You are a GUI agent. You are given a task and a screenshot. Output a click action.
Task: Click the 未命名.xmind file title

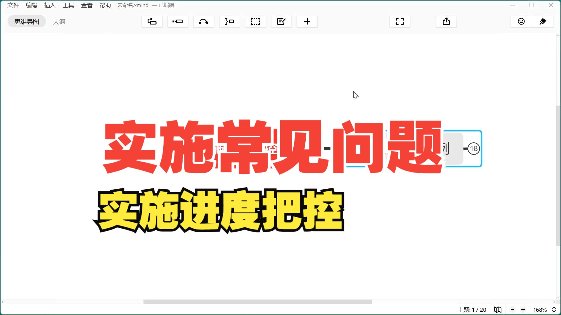coord(133,5)
